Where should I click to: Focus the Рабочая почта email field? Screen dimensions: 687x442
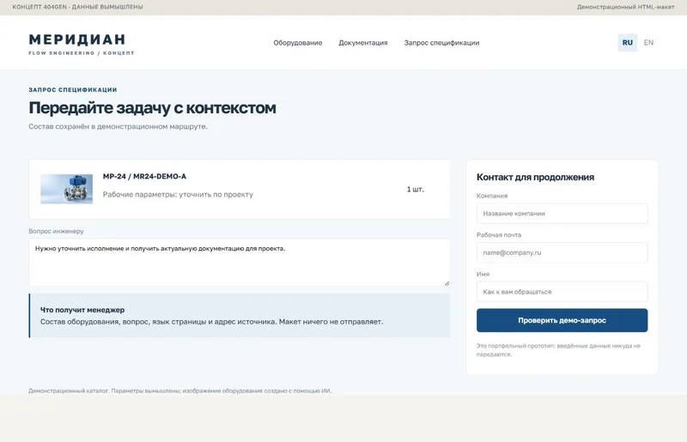[562, 252]
